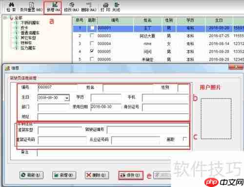Click the 编号 field containing 000007
This screenshot has height=187, width=244.
(58, 87)
